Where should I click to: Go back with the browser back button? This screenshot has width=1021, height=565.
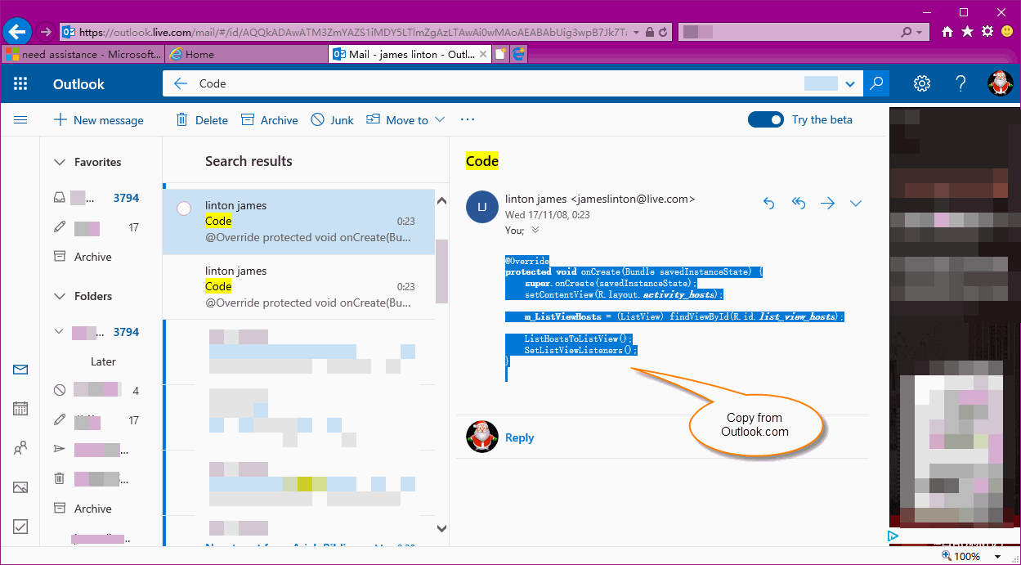click(17, 32)
